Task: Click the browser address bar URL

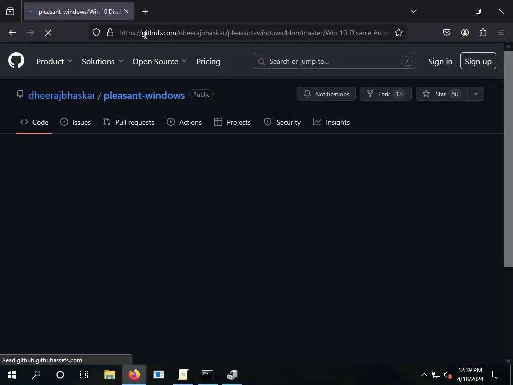Action: [254, 33]
